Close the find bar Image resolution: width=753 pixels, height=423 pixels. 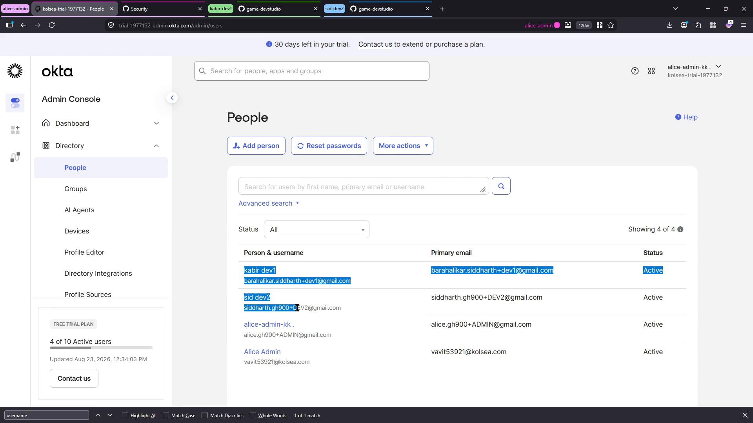click(x=745, y=415)
